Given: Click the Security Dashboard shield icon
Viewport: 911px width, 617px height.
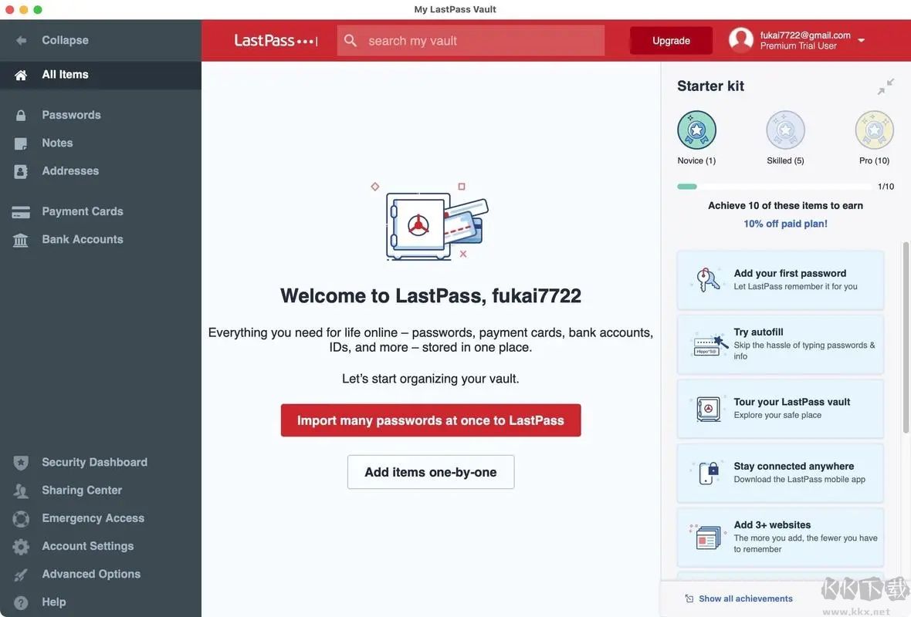Looking at the screenshot, I should coord(21,463).
